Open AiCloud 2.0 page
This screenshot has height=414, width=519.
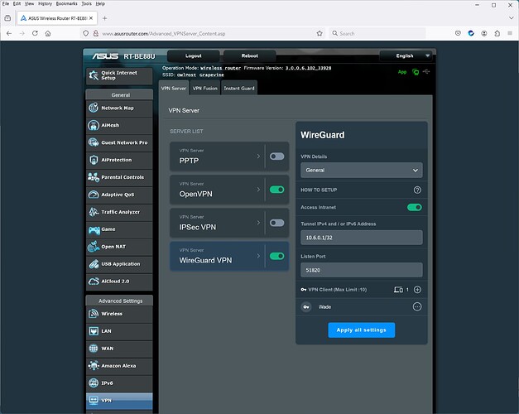[x=119, y=282]
